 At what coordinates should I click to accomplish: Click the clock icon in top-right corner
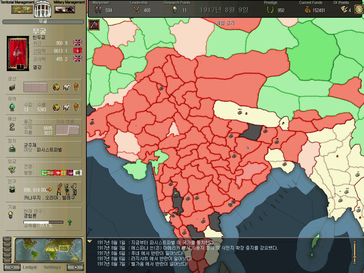[358, 10]
